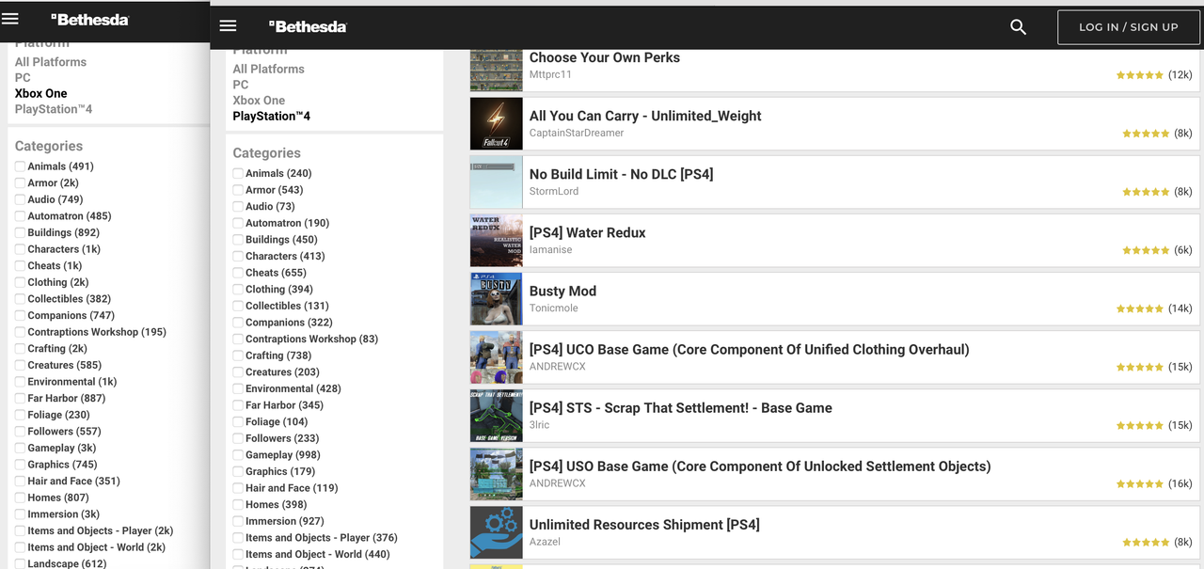
Task: Open Scrap That Settlement thumbnail
Action: point(496,416)
